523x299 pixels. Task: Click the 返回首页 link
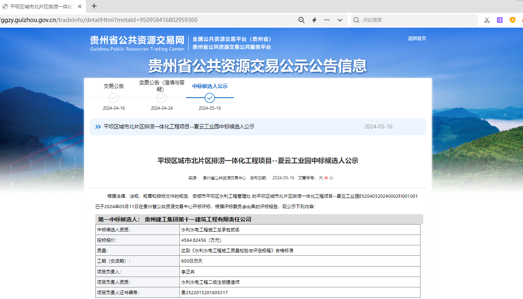click(x=417, y=38)
